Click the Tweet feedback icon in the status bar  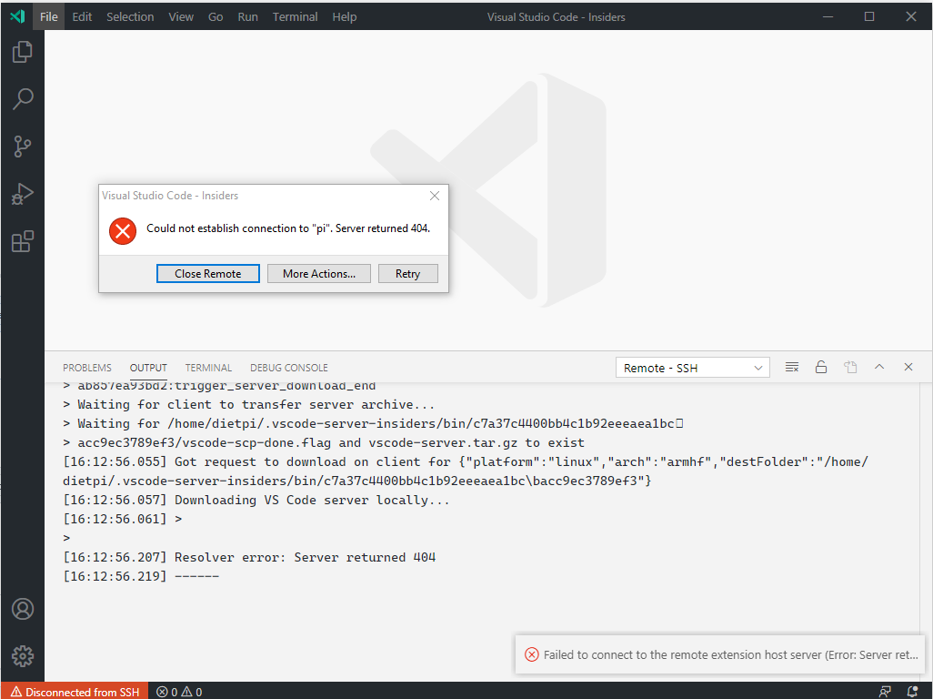[x=884, y=692]
